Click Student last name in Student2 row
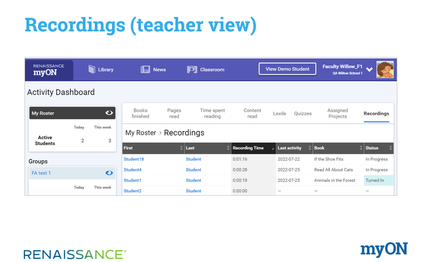 point(193,191)
